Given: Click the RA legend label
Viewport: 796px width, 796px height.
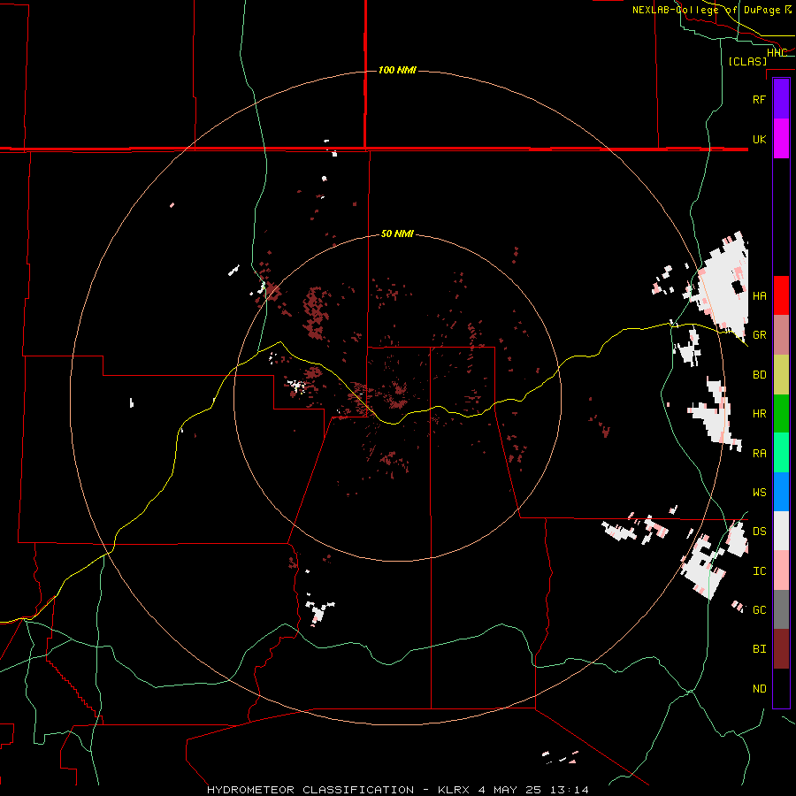Looking at the screenshot, I should point(759,454).
